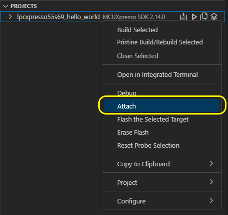Click the context menu scrollbar
The width and height of the screenshot is (228, 215).
219,50
